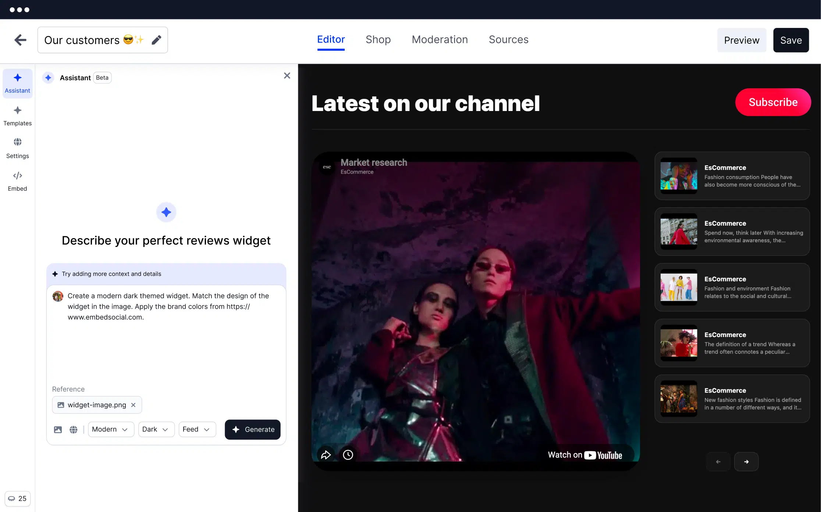Open the Settings globe panel
Screen dimensions: 821x512
17,148
